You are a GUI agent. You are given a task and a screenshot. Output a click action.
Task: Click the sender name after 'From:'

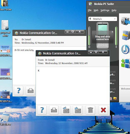[x=50, y=60]
